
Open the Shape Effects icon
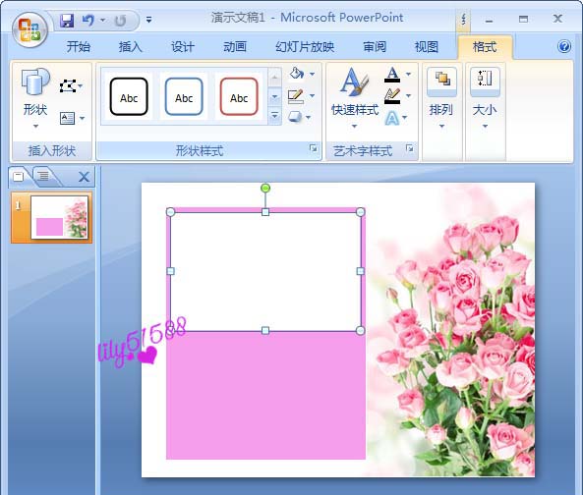(295, 117)
